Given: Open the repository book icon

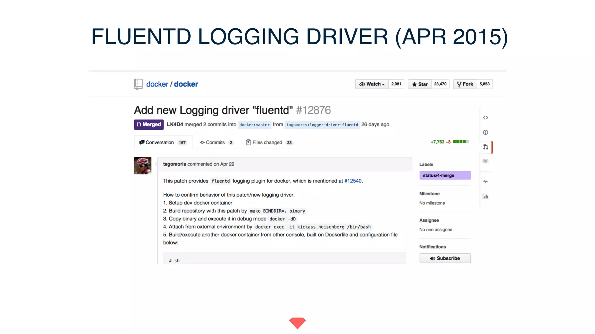Looking at the screenshot, I should click(138, 84).
